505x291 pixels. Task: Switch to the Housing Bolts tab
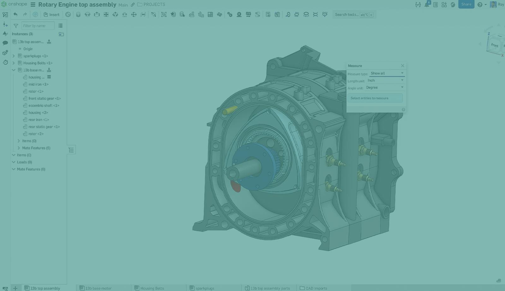point(152,288)
